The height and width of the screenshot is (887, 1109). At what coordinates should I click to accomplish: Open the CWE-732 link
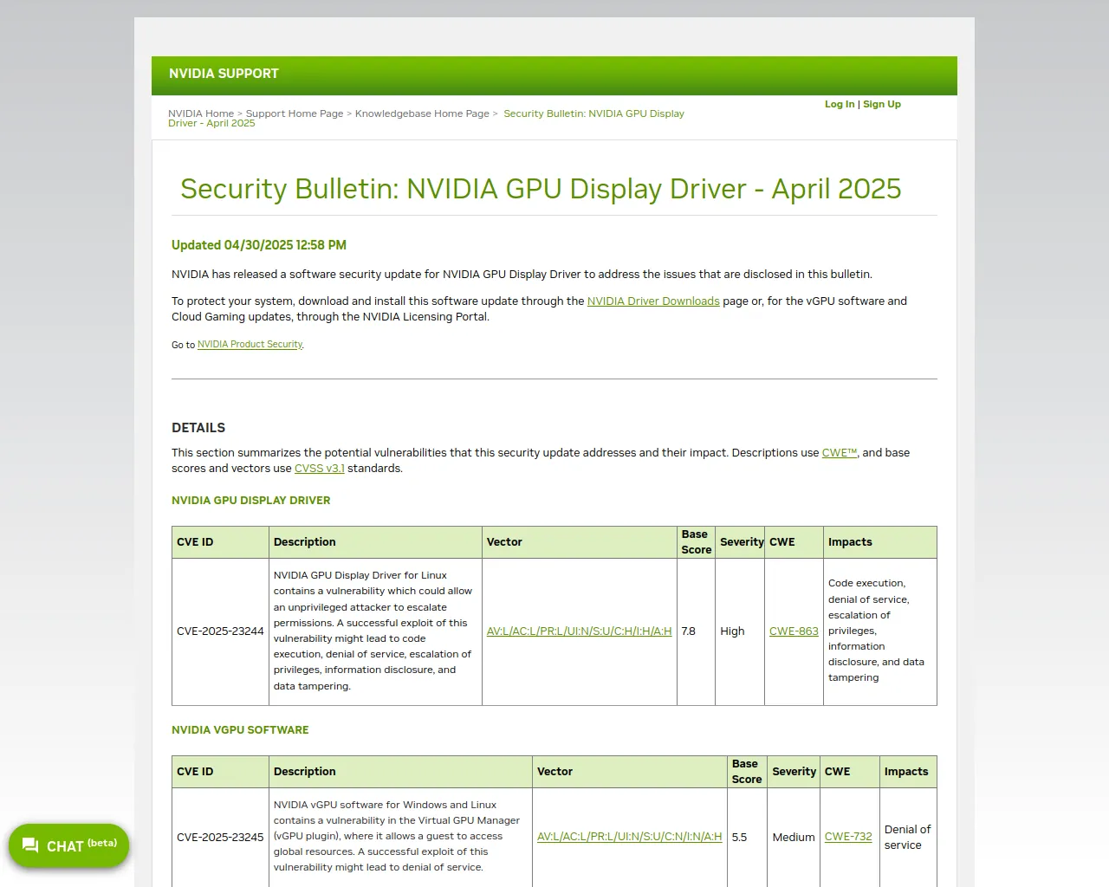(x=848, y=837)
